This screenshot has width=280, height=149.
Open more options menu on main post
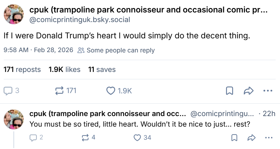(x=267, y=91)
